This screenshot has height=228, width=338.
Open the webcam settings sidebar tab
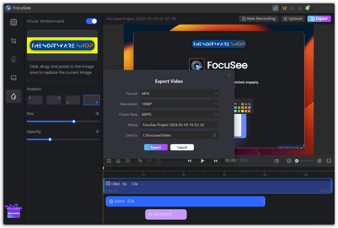click(x=14, y=59)
